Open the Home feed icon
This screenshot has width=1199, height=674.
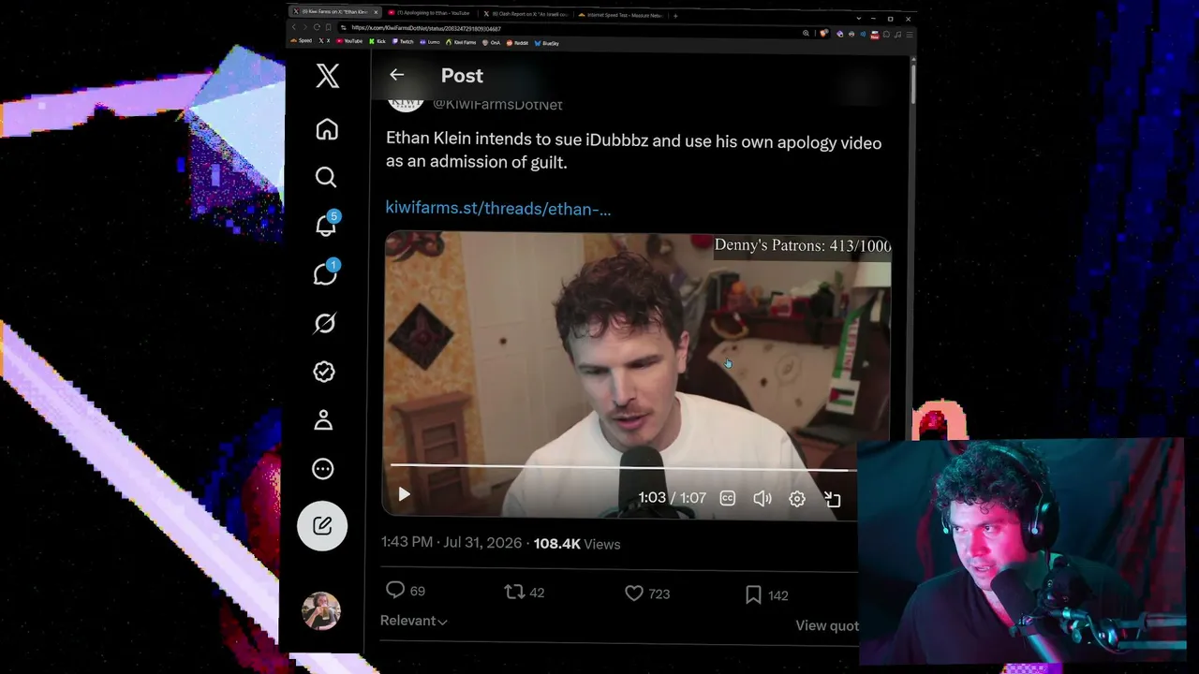tap(326, 129)
